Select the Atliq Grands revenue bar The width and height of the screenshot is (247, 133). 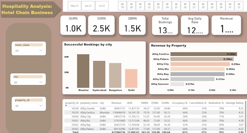193,79
